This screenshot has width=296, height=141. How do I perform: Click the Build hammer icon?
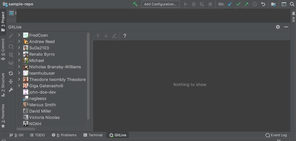pyautogui.click(x=135, y=4)
